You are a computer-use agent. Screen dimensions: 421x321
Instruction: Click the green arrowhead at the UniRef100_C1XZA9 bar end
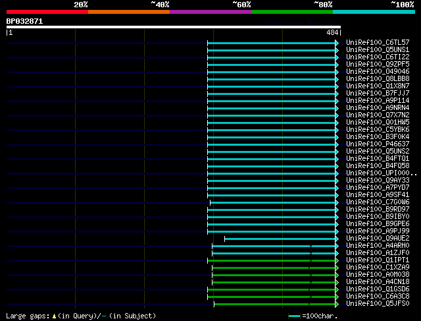[x=337, y=268]
